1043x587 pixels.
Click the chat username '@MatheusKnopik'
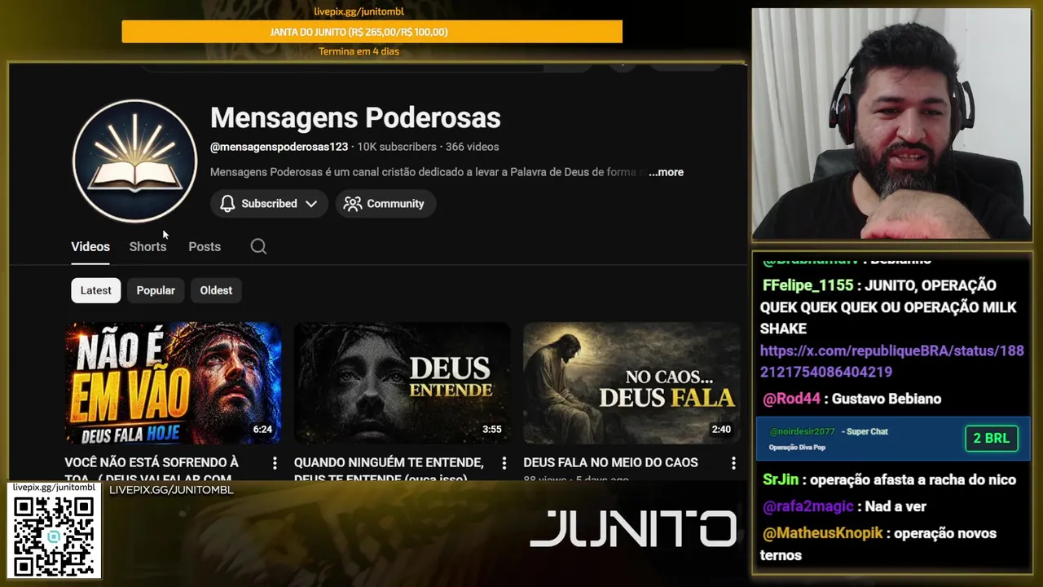pyautogui.click(x=822, y=533)
